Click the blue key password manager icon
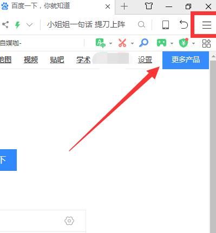Viewport: 216px width, 233px height. (x=143, y=43)
